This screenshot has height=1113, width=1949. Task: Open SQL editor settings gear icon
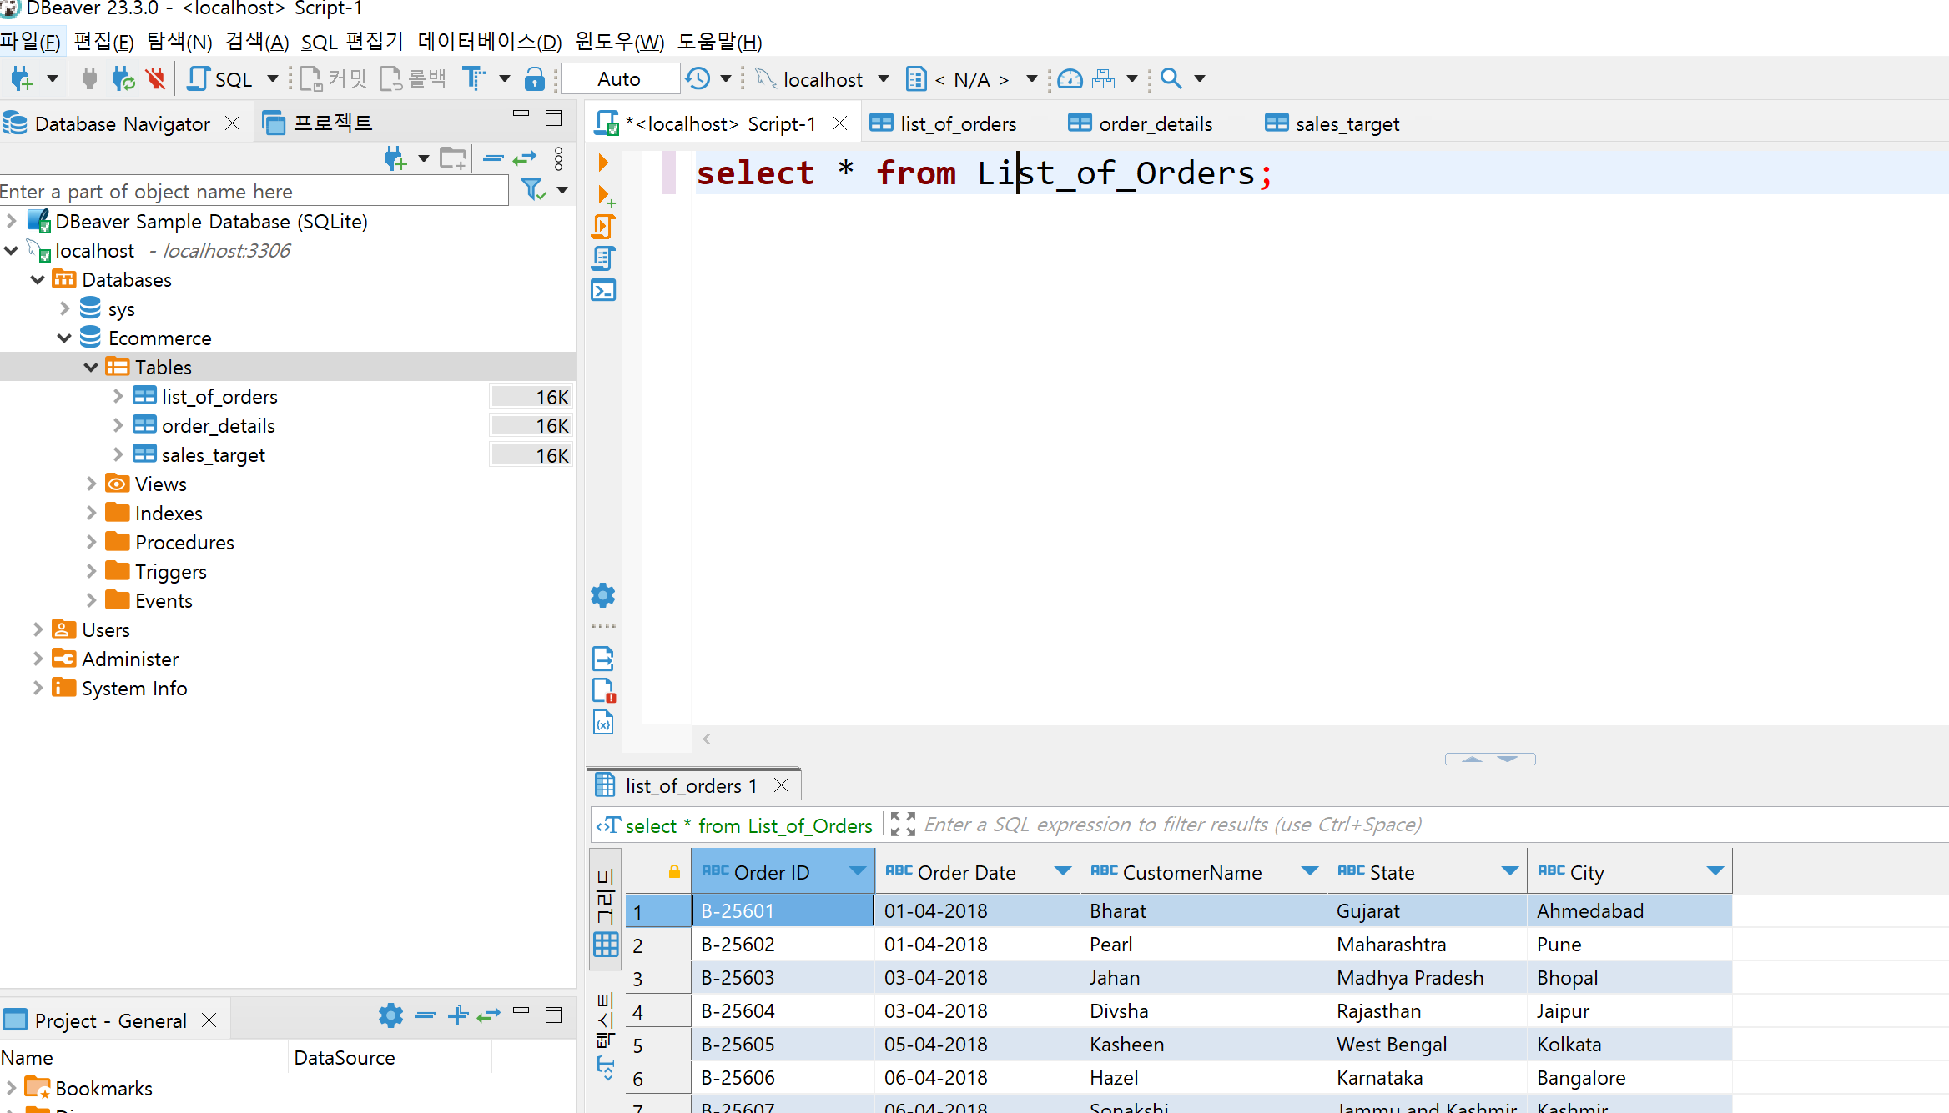[602, 595]
